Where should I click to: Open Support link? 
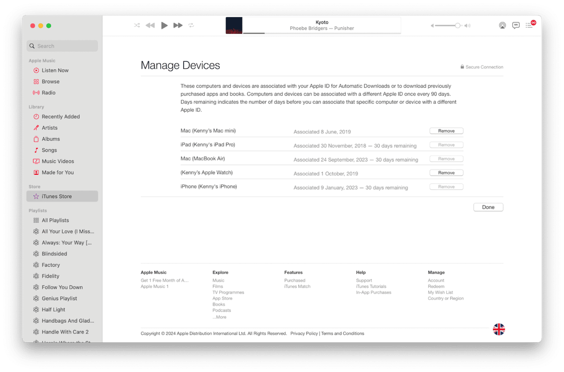(364, 280)
